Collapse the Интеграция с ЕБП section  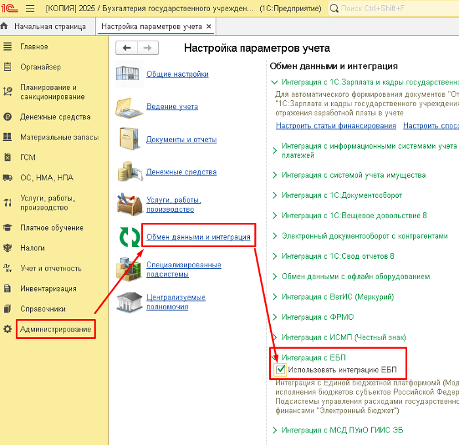(275, 358)
